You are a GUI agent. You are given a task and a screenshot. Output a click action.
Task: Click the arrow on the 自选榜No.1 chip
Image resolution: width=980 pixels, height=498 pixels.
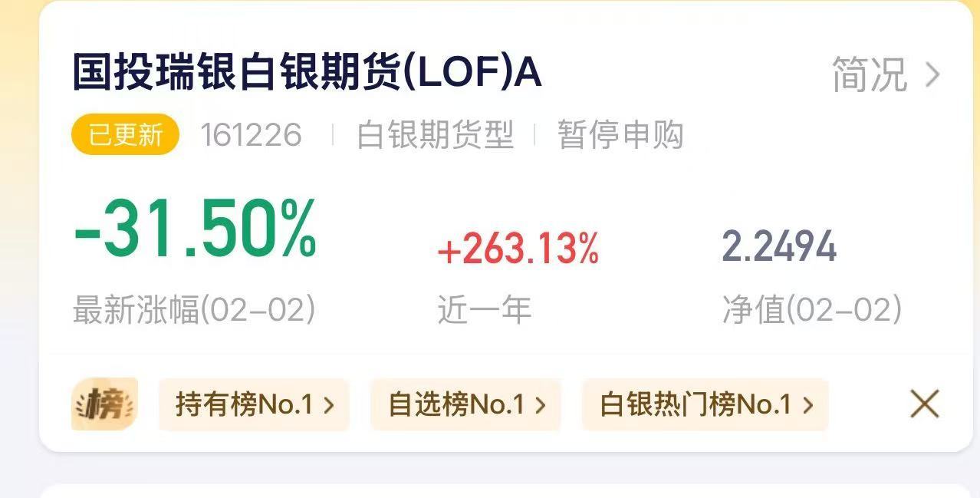point(540,405)
